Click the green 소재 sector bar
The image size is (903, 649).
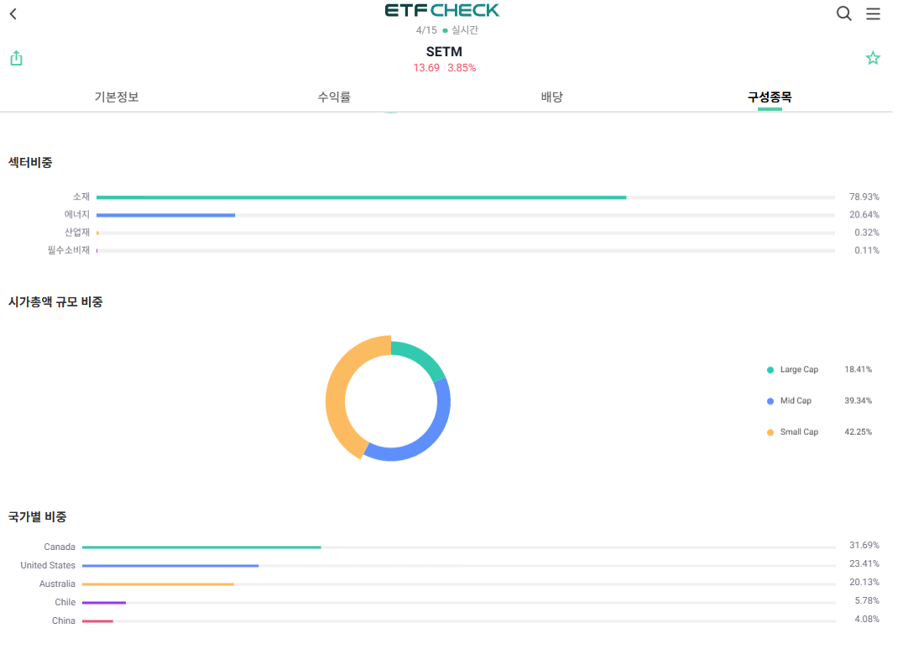tap(361, 197)
